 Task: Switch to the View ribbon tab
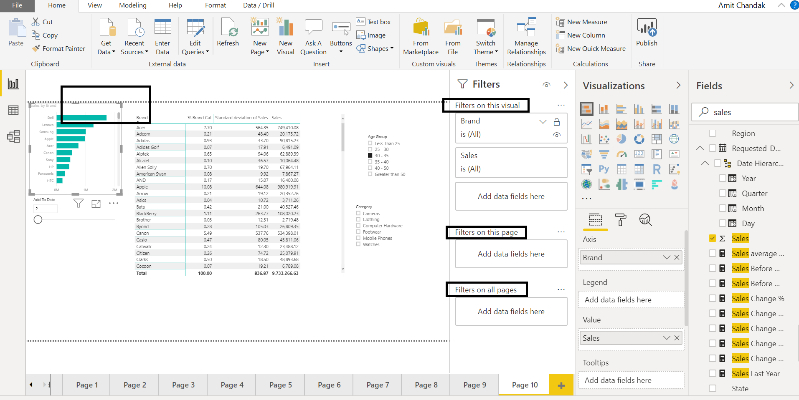pos(95,5)
